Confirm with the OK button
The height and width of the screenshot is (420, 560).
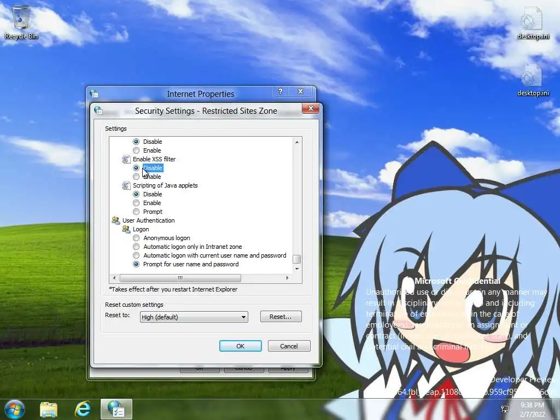click(241, 346)
